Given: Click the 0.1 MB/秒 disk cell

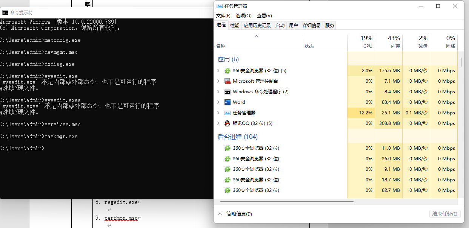Looking at the screenshot, I should click(417, 113).
